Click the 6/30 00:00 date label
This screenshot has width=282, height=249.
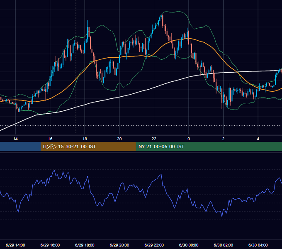pyautogui.click(x=189, y=245)
